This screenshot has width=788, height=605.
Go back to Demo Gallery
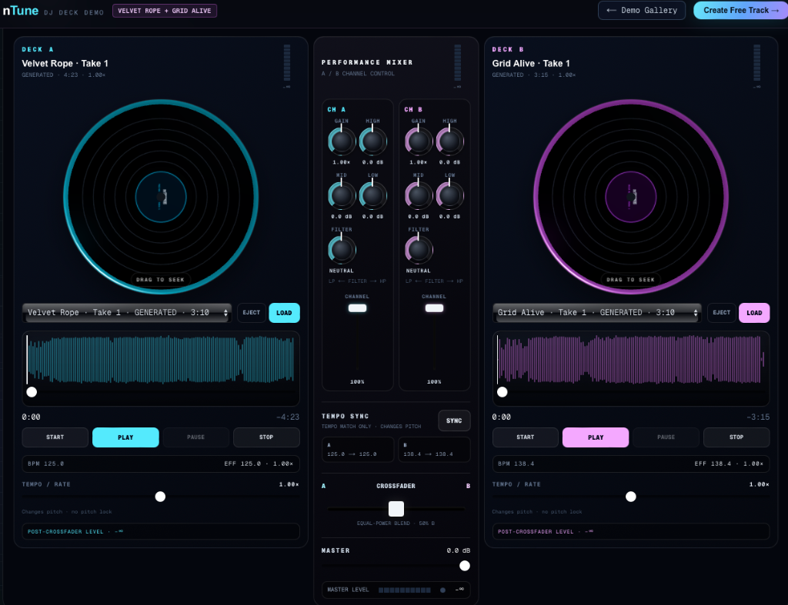click(641, 10)
